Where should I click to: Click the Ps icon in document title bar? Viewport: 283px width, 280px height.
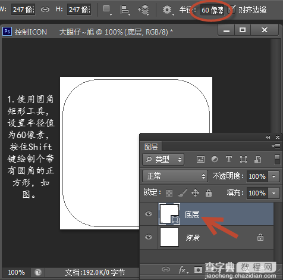coord(7,32)
